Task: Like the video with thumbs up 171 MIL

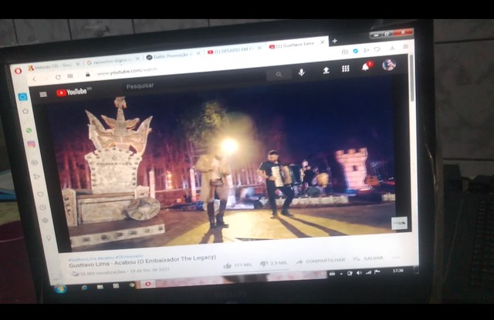Action: 238,265
